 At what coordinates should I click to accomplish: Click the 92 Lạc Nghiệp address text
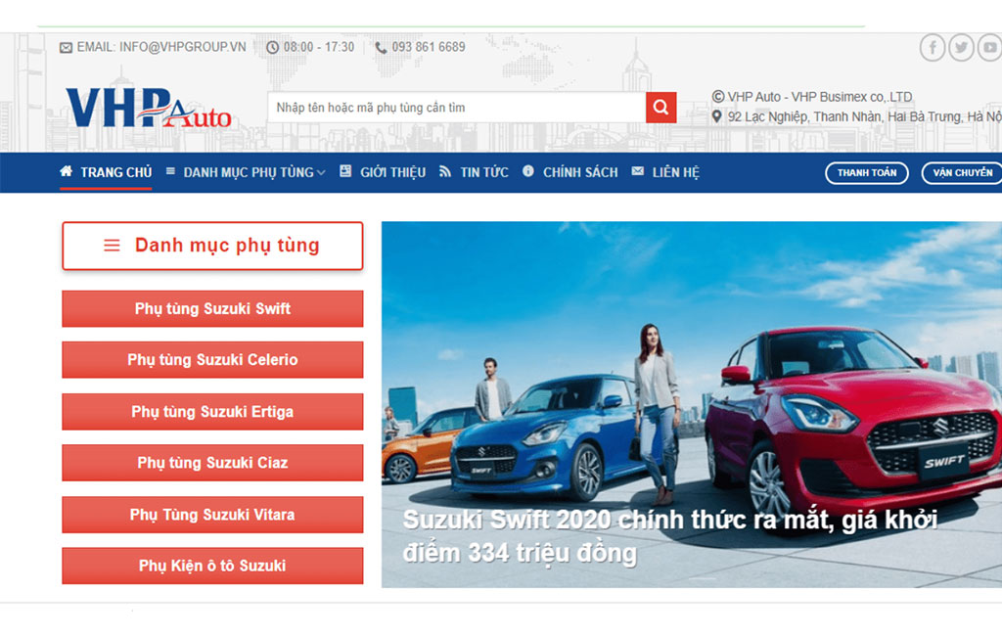click(865, 117)
